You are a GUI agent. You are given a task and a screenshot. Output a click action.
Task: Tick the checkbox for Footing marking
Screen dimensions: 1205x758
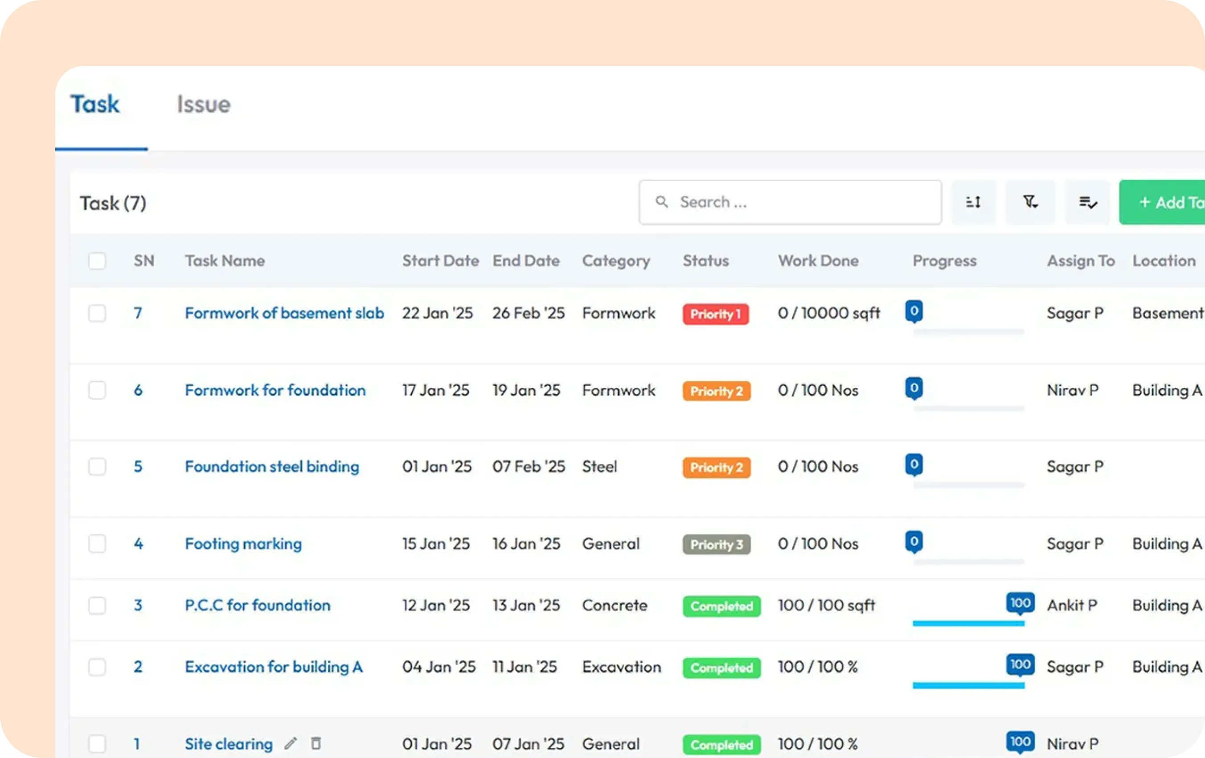tap(97, 544)
